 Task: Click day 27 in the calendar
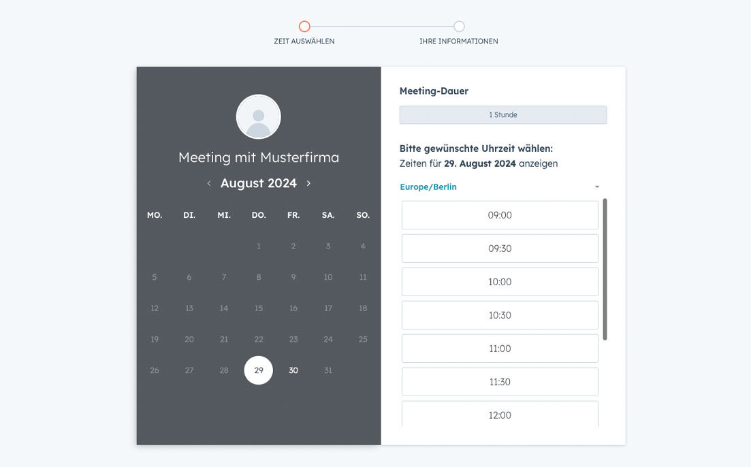tap(189, 370)
